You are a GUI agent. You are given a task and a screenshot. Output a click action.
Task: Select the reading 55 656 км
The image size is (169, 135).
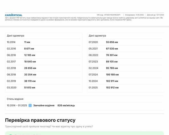(x=112, y=42)
